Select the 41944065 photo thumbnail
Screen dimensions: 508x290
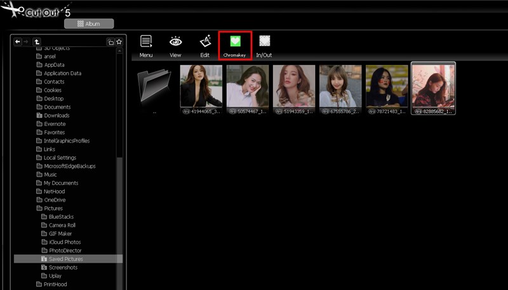coord(201,88)
